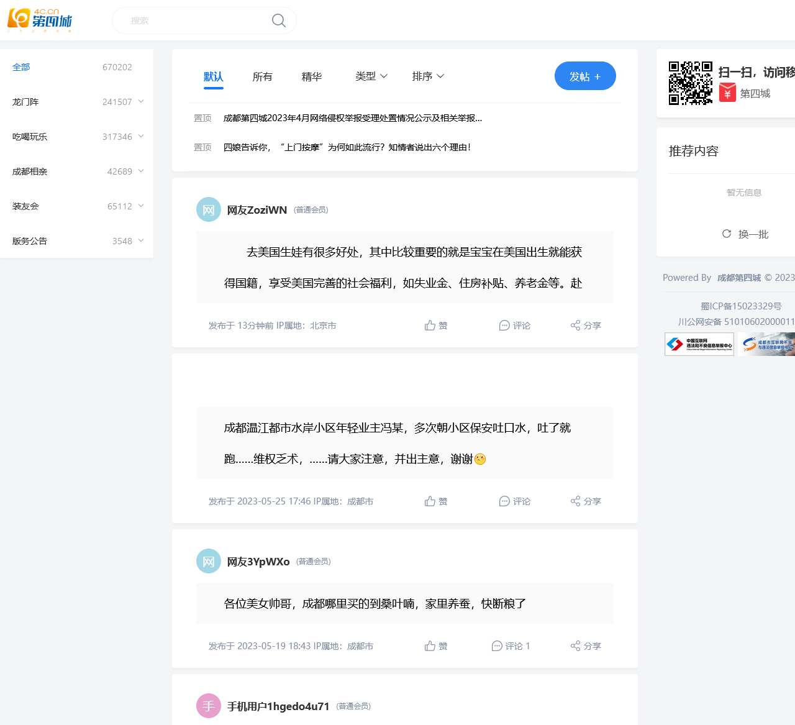Open the 吃喝玩乐 category

[x=30, y=137]
